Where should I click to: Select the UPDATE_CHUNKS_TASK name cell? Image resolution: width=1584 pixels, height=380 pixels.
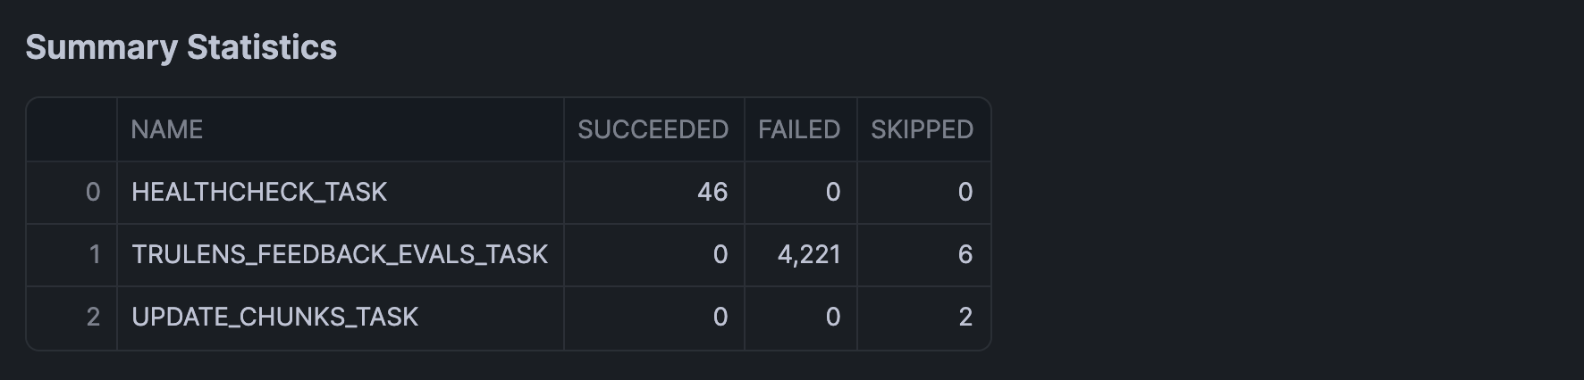click(x=274, y=318)
